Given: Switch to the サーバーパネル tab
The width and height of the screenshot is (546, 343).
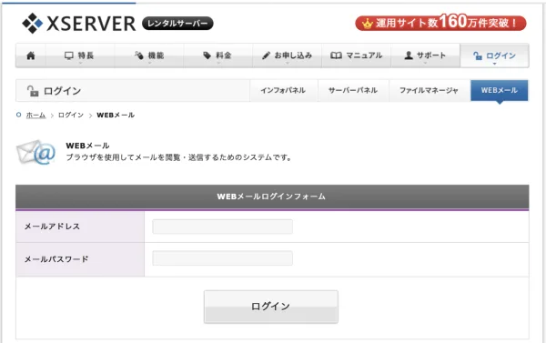Looking at the screenshot, I should 353,91.
